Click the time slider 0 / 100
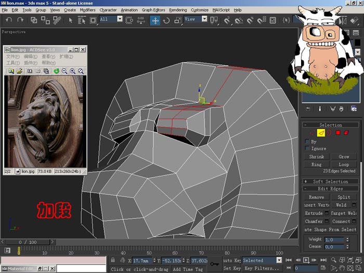The width and height of the screenshot is (364, 273). (x=28, y=242)
